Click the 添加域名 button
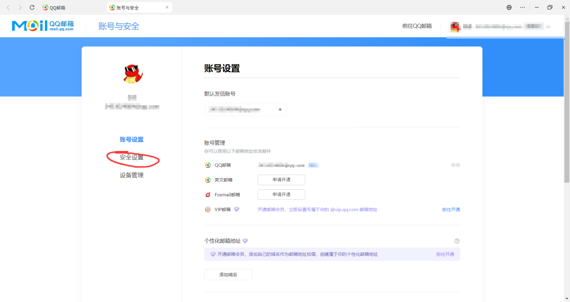Screen dimensions: 570x302 point(228,275)
